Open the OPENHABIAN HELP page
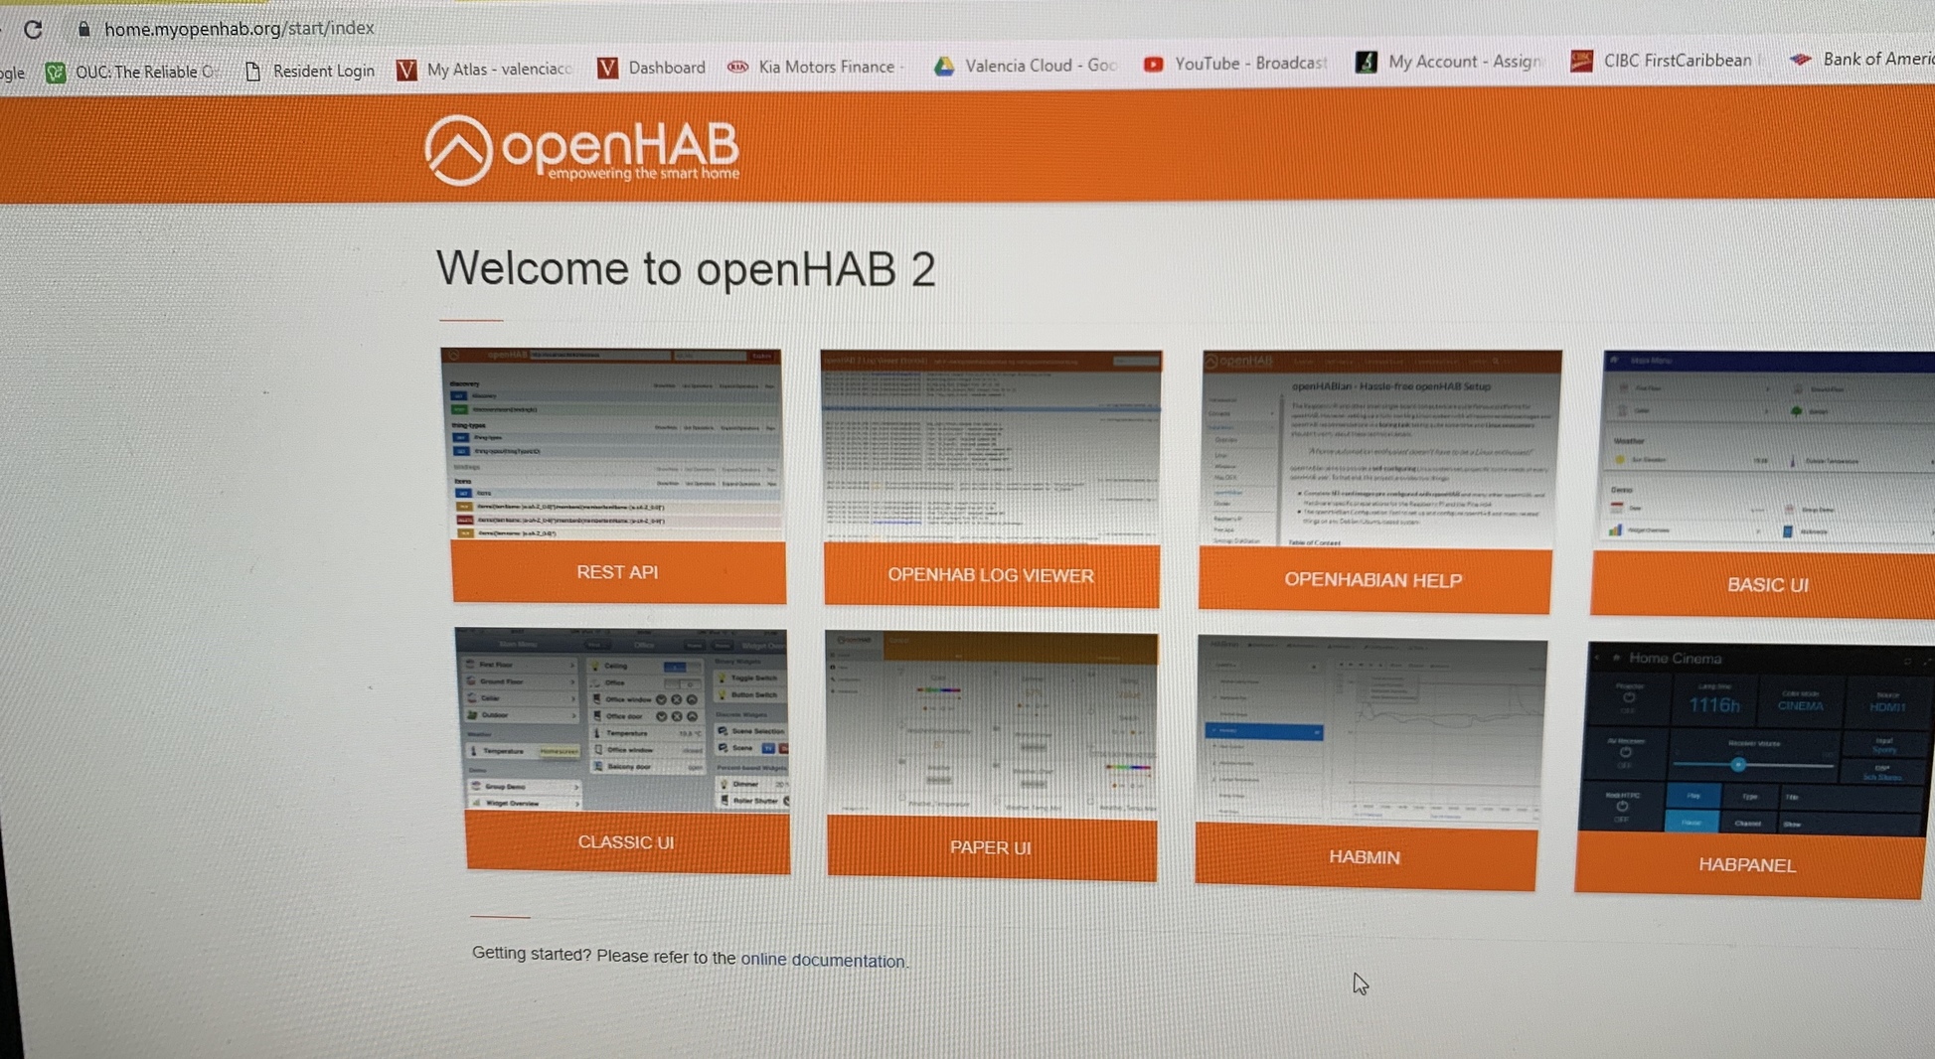 (x=1373, y=580)
